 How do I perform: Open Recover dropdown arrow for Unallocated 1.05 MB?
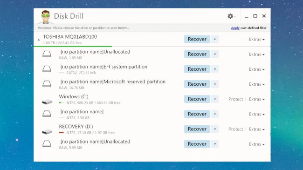pos(215,54)
